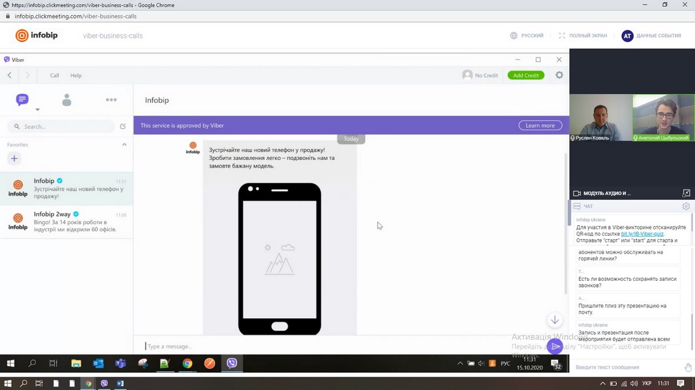Image resolution: width=695 pixels, height=390 pixels.
Task: Click the compose new message icon
Action: pos(123,127)
